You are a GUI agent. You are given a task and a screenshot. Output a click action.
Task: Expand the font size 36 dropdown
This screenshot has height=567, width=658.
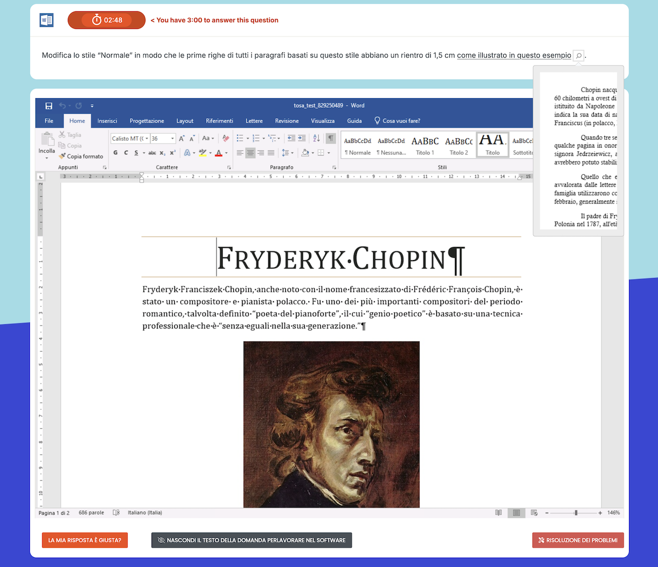pyautogui.click(x=172, y=139)
